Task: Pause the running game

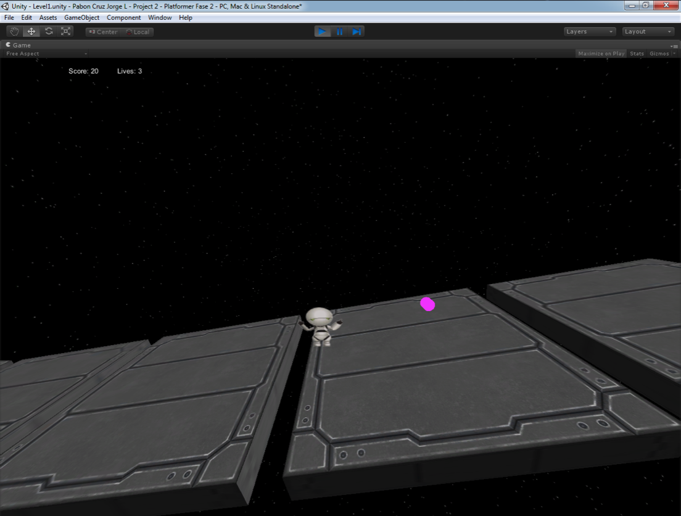Action: tap(339, 31)
